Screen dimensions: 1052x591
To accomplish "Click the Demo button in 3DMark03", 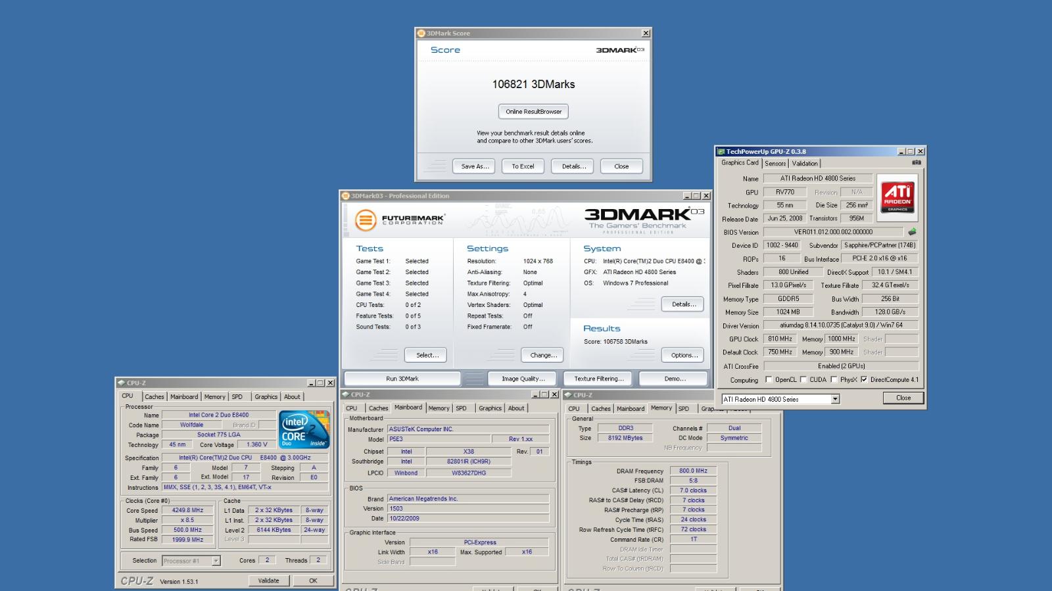I will click(675, 379).
